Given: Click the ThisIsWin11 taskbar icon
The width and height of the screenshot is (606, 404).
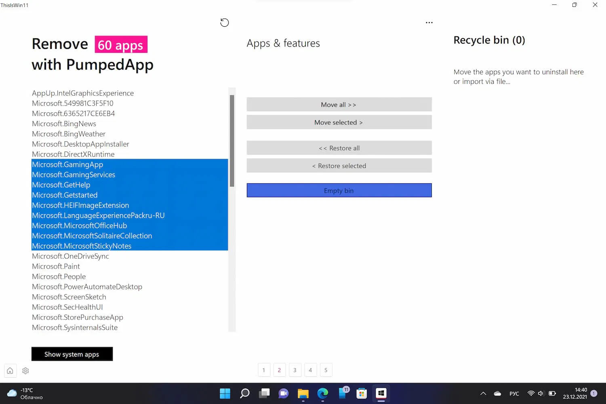Looking at the screenshot, I should (381, 393).
